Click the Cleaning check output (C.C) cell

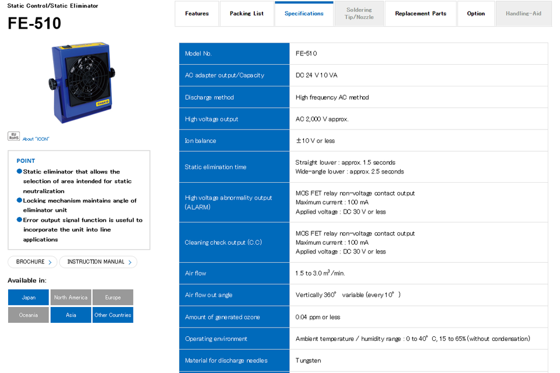click(x=235, y=242)
